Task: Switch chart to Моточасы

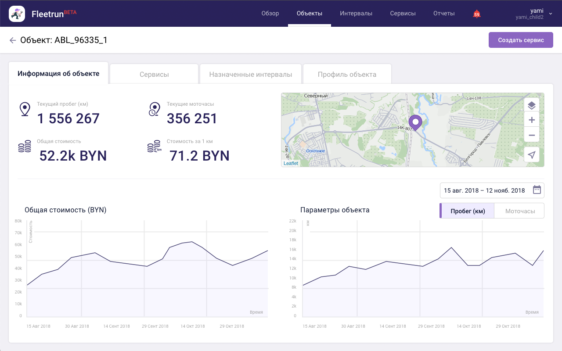Action: tap(520, 211)
